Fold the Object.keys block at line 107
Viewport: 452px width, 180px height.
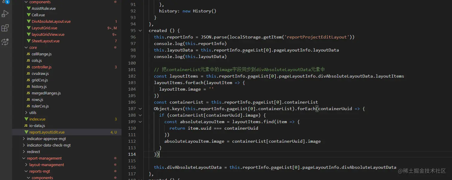coord(140,109)
